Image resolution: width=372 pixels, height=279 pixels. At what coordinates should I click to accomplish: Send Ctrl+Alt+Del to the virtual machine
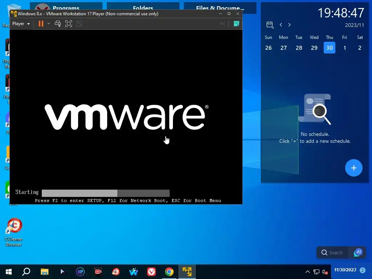pos(58,24)
